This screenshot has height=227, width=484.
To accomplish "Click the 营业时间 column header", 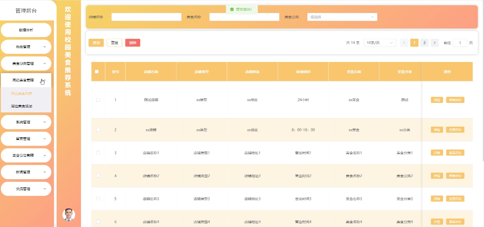I will pos(303,72).
